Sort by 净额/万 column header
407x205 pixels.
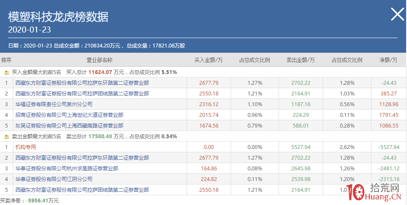(389, 60)
